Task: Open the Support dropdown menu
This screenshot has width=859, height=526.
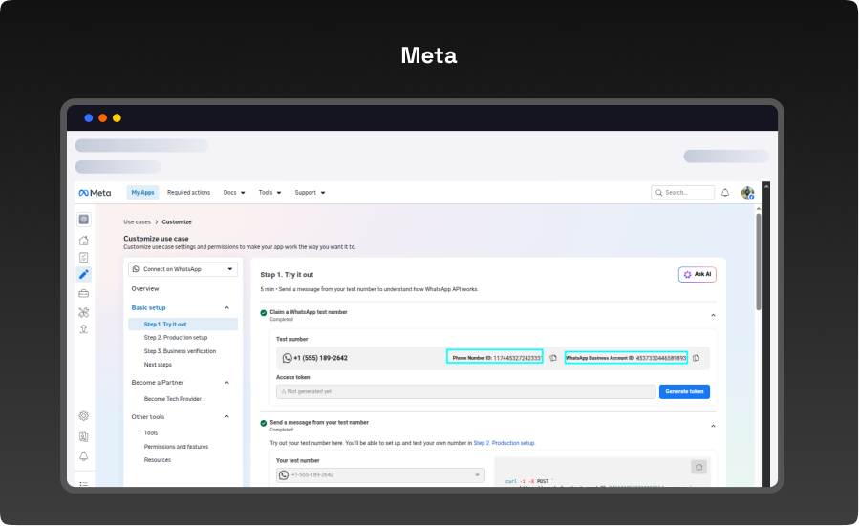Action: pyautogui.click(x=310, y=193)
